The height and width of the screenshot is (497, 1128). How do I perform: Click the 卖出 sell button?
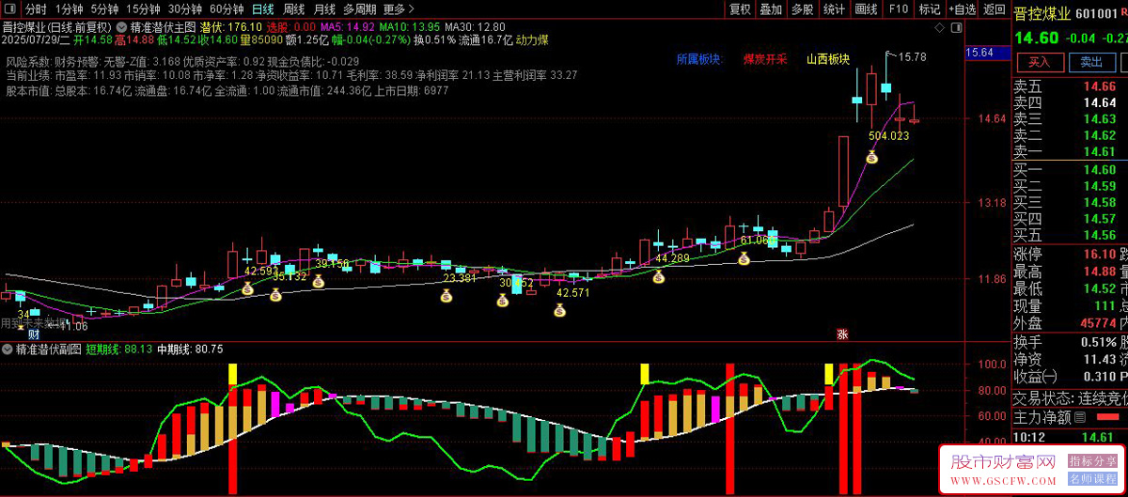click(1091, 62)
